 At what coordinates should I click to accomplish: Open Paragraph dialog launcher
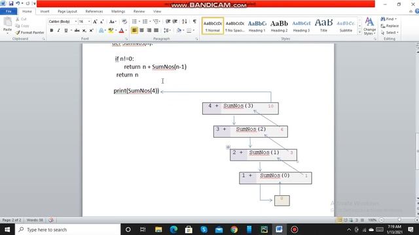(x=196, y=39)
